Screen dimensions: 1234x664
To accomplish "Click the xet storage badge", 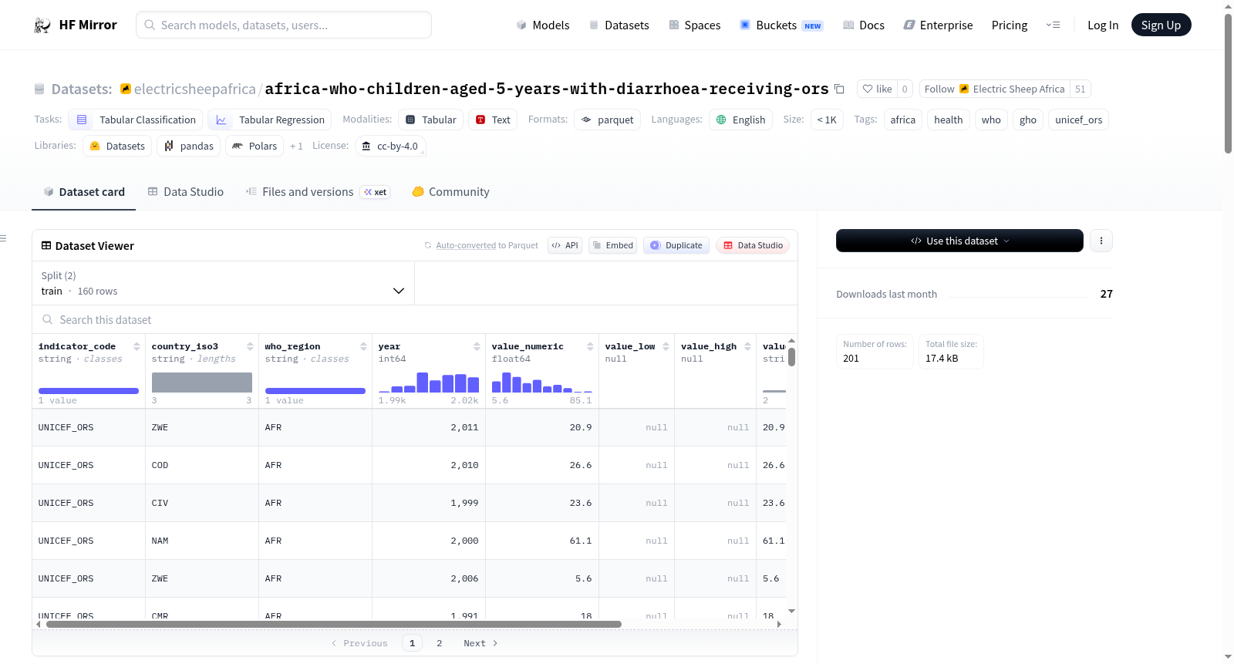I will coord(376,192).
